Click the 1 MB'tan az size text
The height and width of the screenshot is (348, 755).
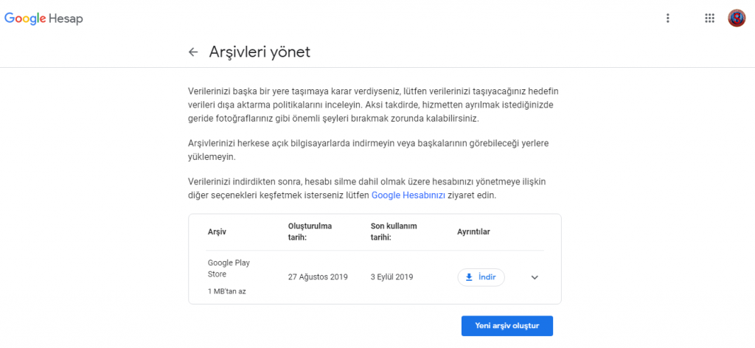pos(227,292)
